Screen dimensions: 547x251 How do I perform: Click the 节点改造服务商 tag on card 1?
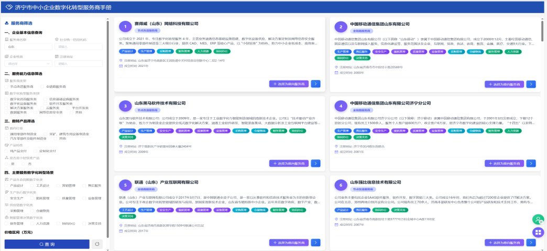pos(149,31)
